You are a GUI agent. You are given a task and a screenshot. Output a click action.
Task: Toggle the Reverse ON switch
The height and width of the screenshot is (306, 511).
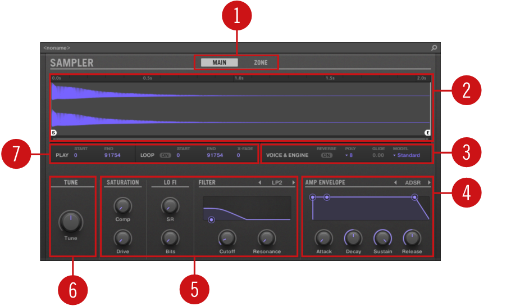326,155
